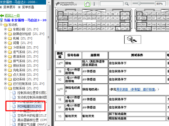Click the 踩下制动踏板 test condition cell
Viewport: 169px width, 126px height.
click(x=137, y=114)
